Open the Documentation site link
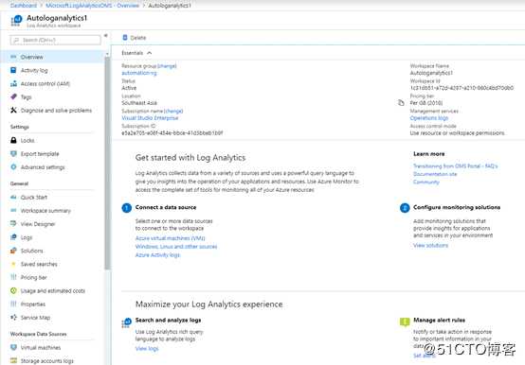The width and height of the screenshot is (525, 365). pyautogui.click(x=435, y=174)
